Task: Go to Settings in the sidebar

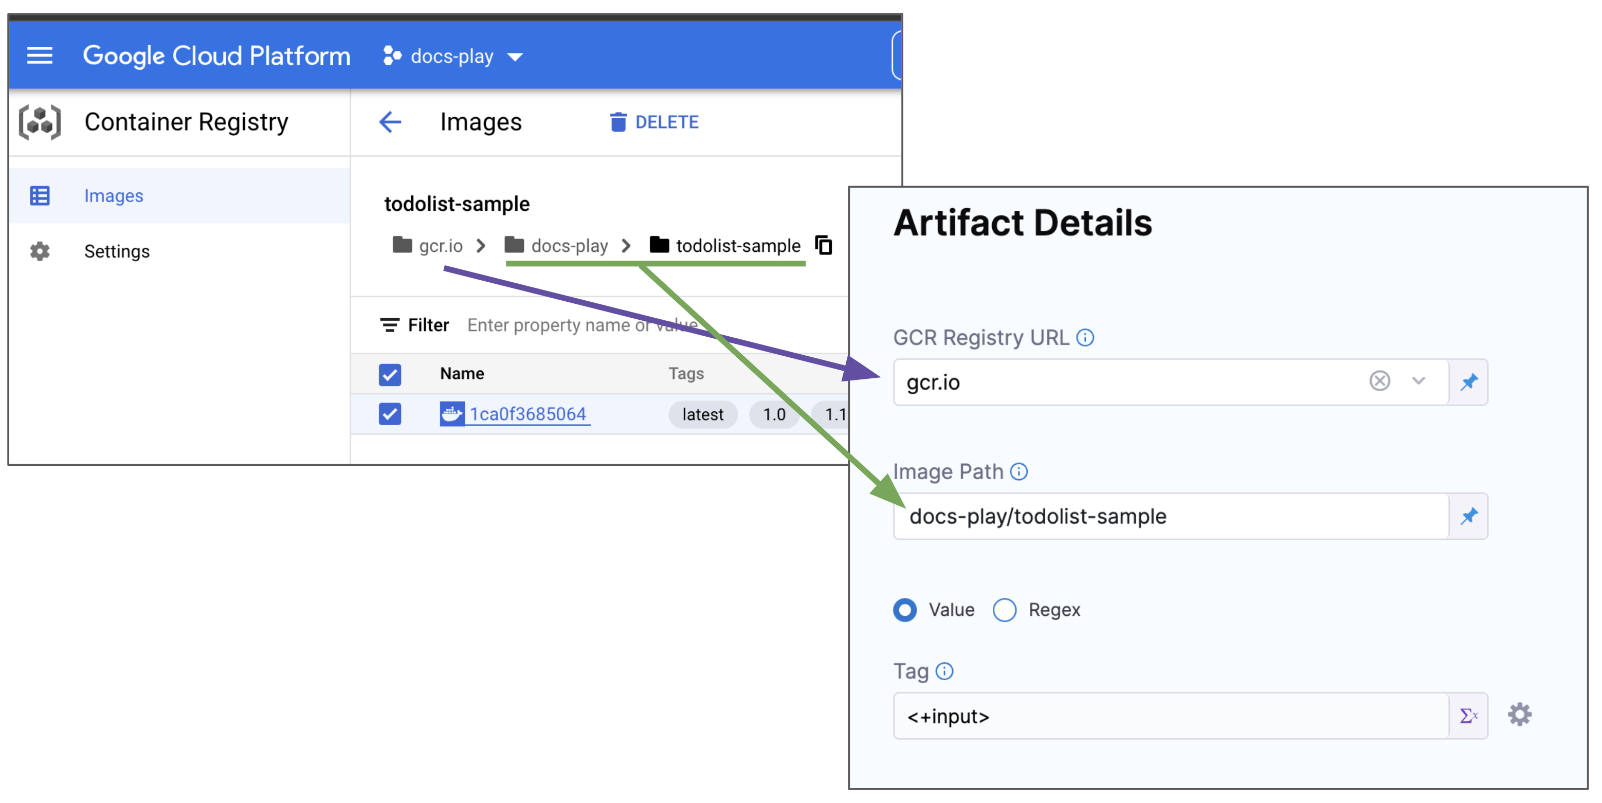Action: [117, 251]
